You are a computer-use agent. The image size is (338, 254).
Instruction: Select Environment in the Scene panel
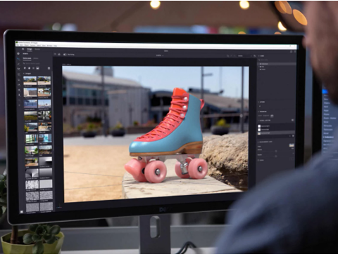pyautogui.click(x=265, y=64)
